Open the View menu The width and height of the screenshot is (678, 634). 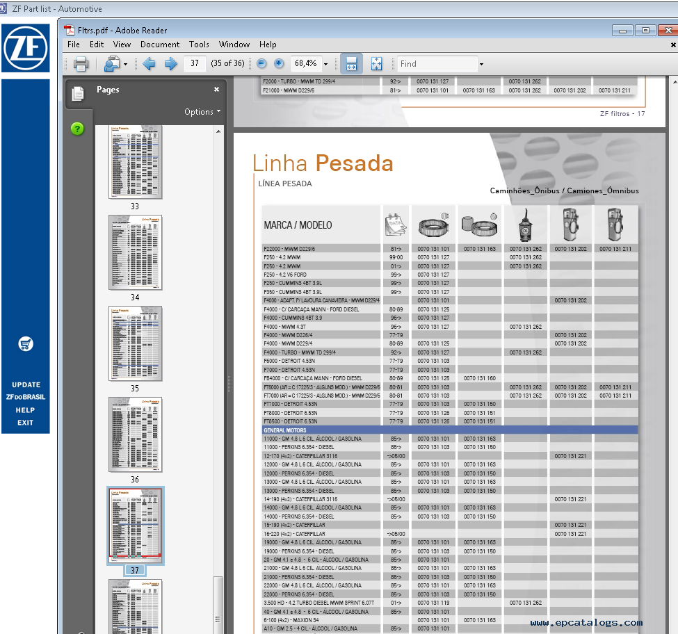coord(122,44)
